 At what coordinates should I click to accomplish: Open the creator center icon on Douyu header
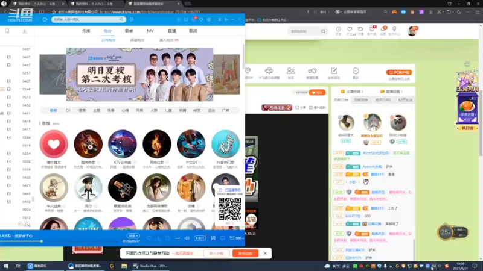pos(394,31)
